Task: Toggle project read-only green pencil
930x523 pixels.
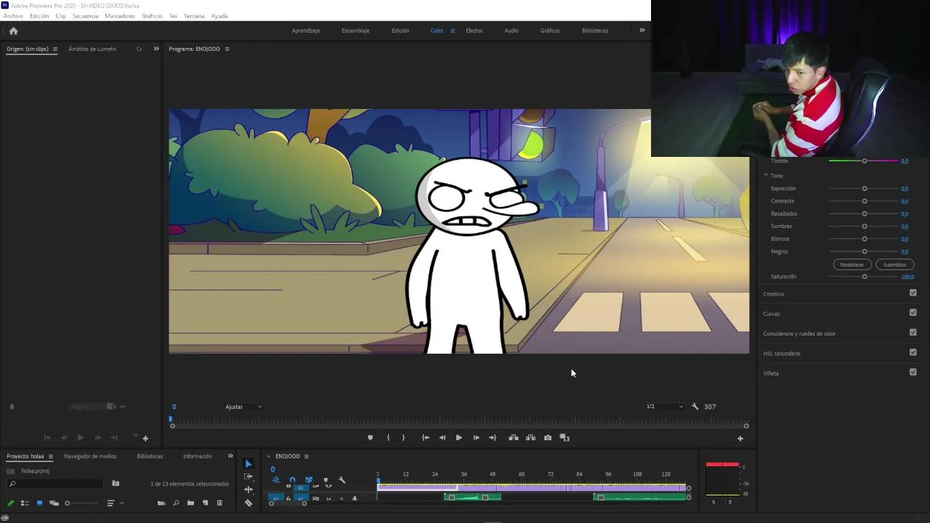Action: [x=10, y=503]
